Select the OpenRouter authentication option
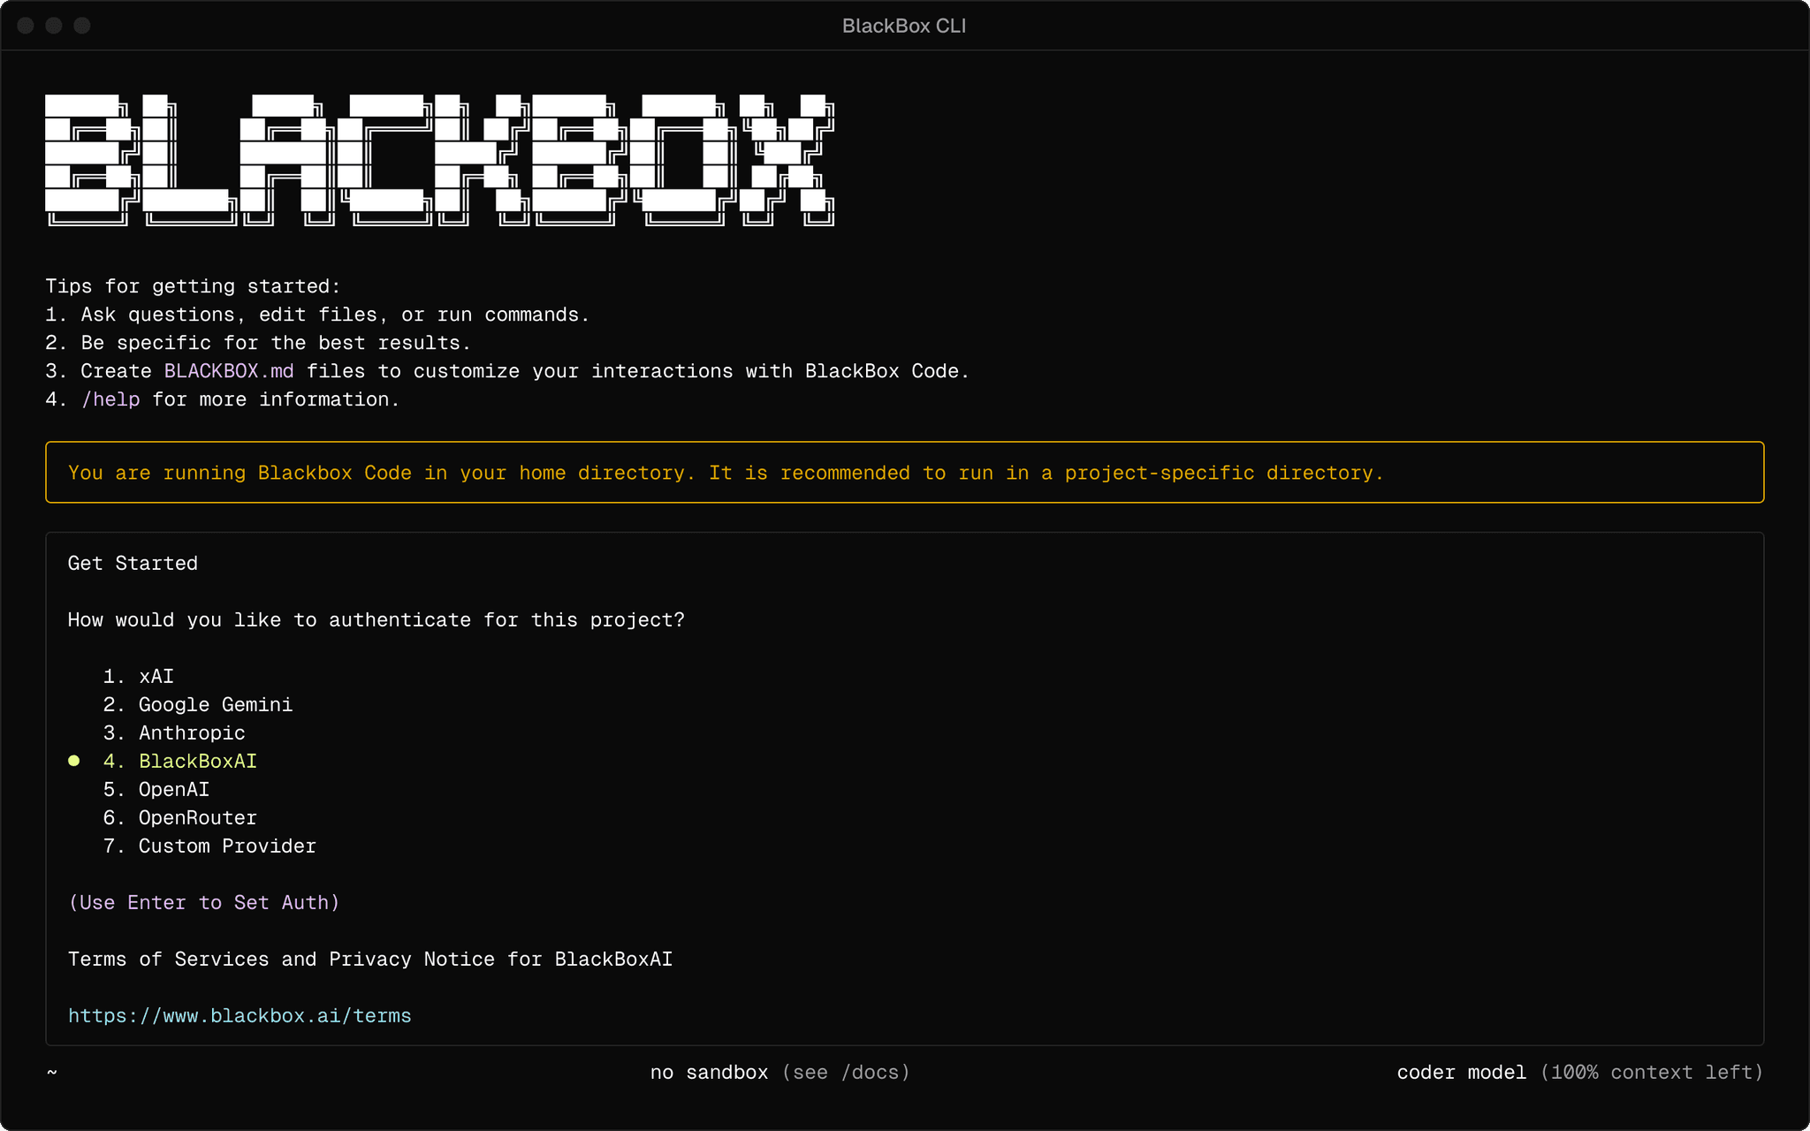This screenshot has width=1810, height=1131. (x=197, y=817)
